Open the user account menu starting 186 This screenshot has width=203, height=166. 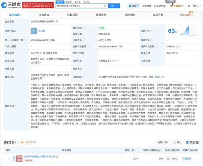[x=197, y=6]
